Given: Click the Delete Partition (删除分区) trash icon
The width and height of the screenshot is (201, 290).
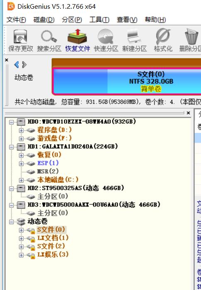Looking at the screenshot, I should (x=191, y=40).
